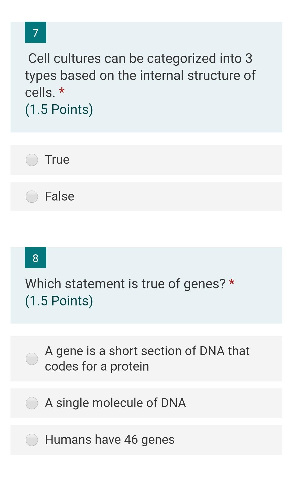Viewport: 289px width, 483px height.
Task: Click '(1.5 Points)' under question 8
Action: pyautogui.click(x=59, y=301)
